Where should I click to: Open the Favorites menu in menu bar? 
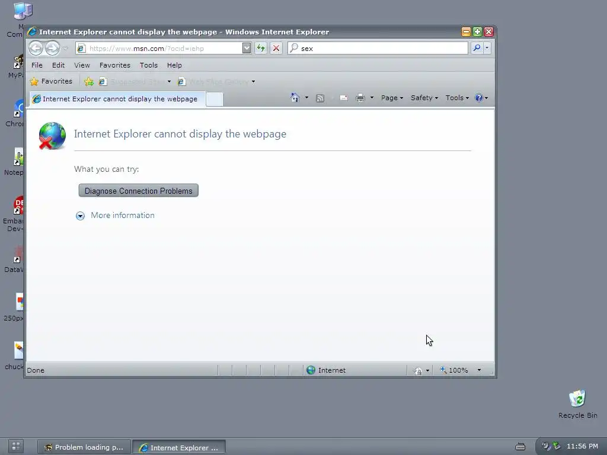pos(115,65)
